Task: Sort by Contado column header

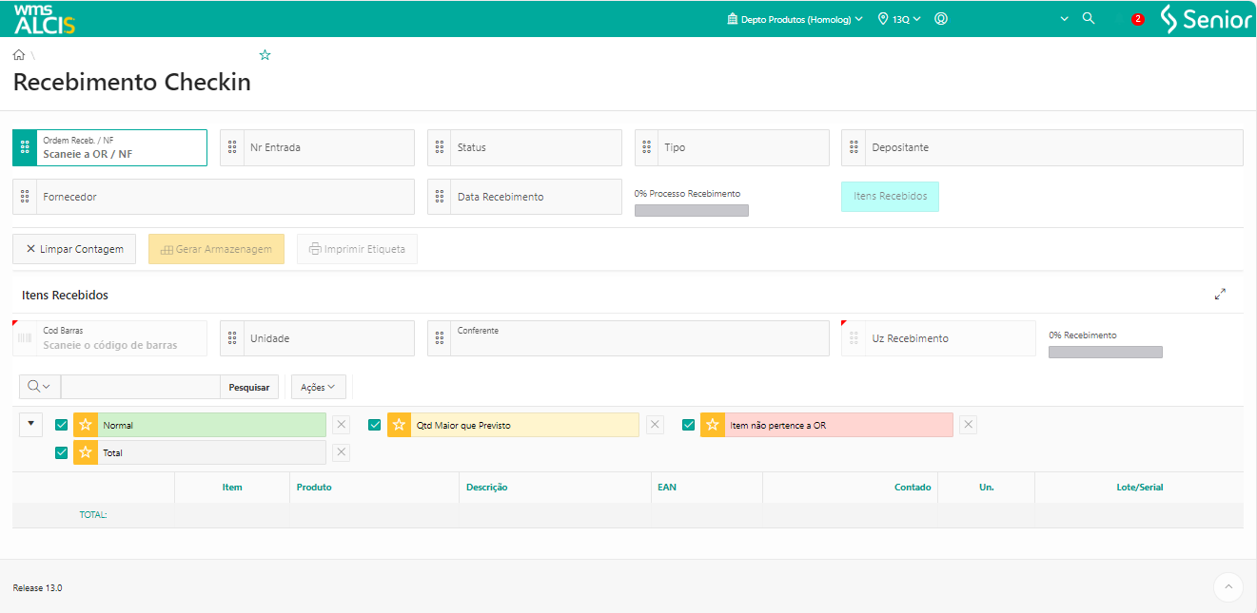Action: point(913,487)
